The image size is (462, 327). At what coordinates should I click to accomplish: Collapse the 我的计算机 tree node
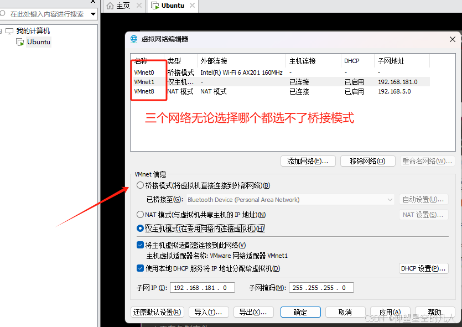click(x=1, y=31)
